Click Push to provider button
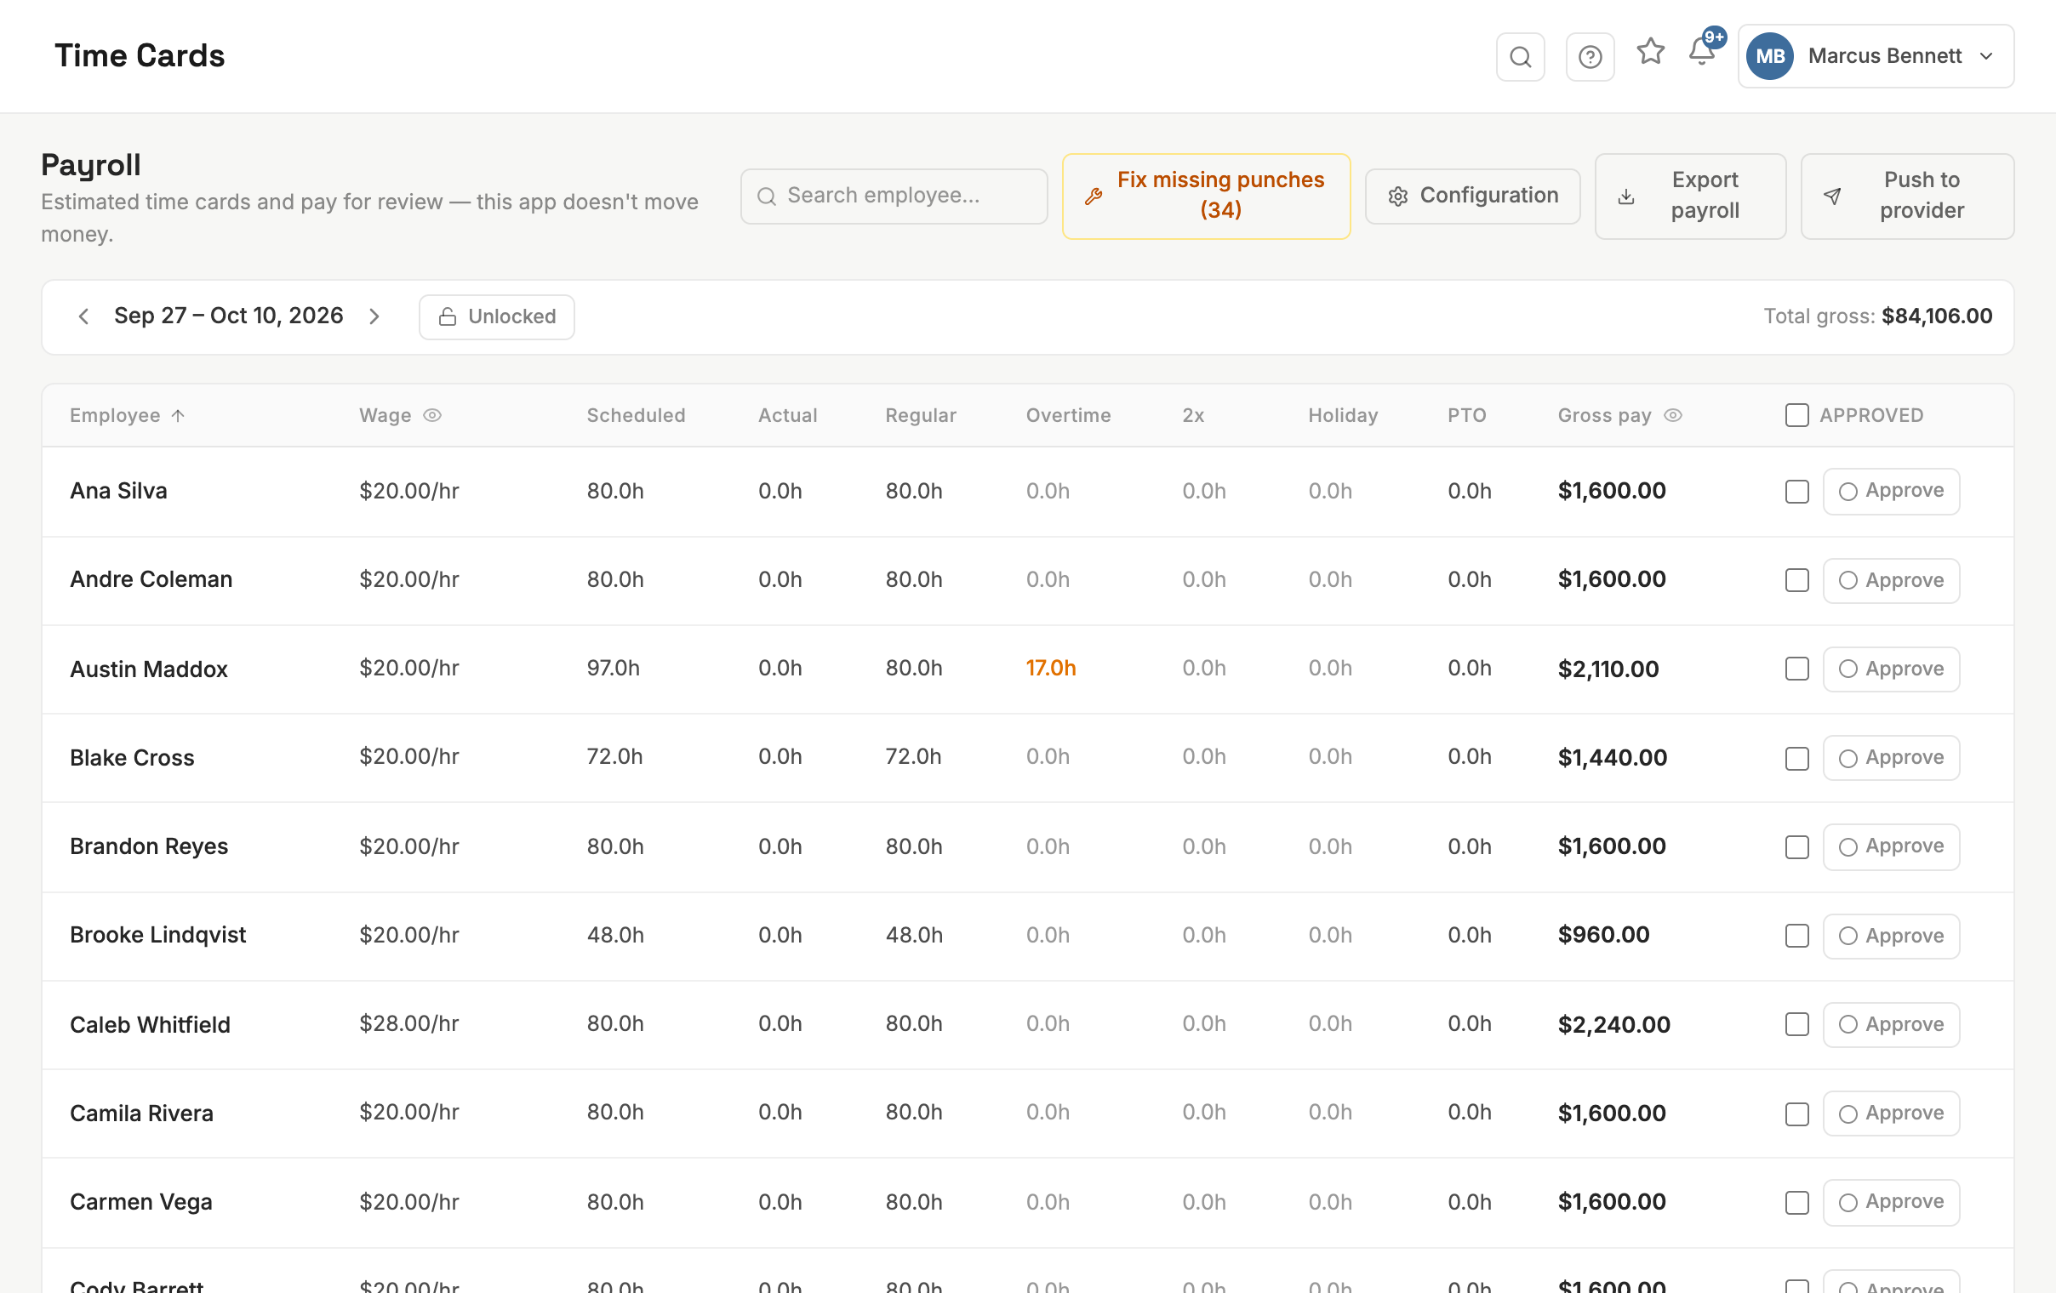Screen dimensions: 2056x1293 (1906, 197)
